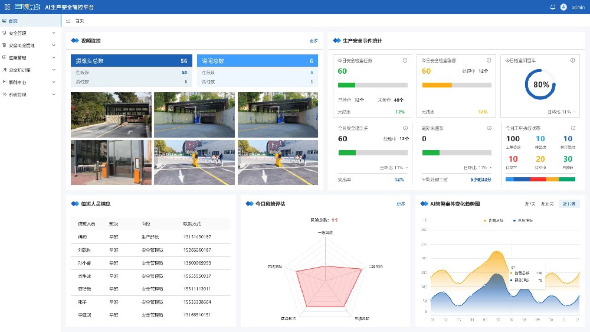Screen dimensions: 590x332
Task: Click the app grid logo icon
Action: 8,7
